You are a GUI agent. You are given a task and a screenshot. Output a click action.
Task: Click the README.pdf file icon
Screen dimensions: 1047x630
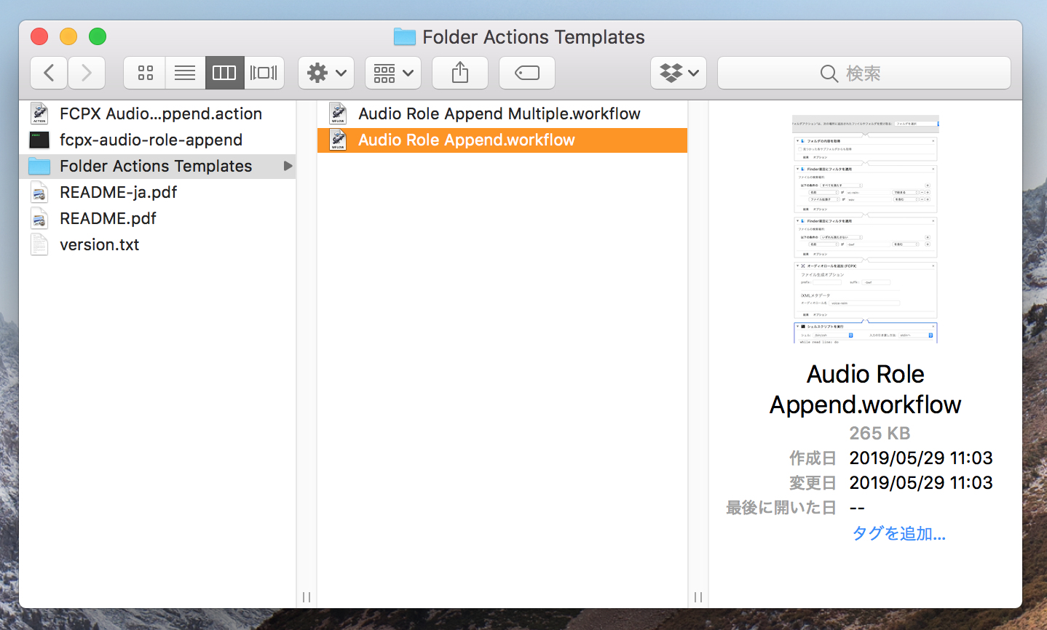pyautogui.click(x=39, y=218)
